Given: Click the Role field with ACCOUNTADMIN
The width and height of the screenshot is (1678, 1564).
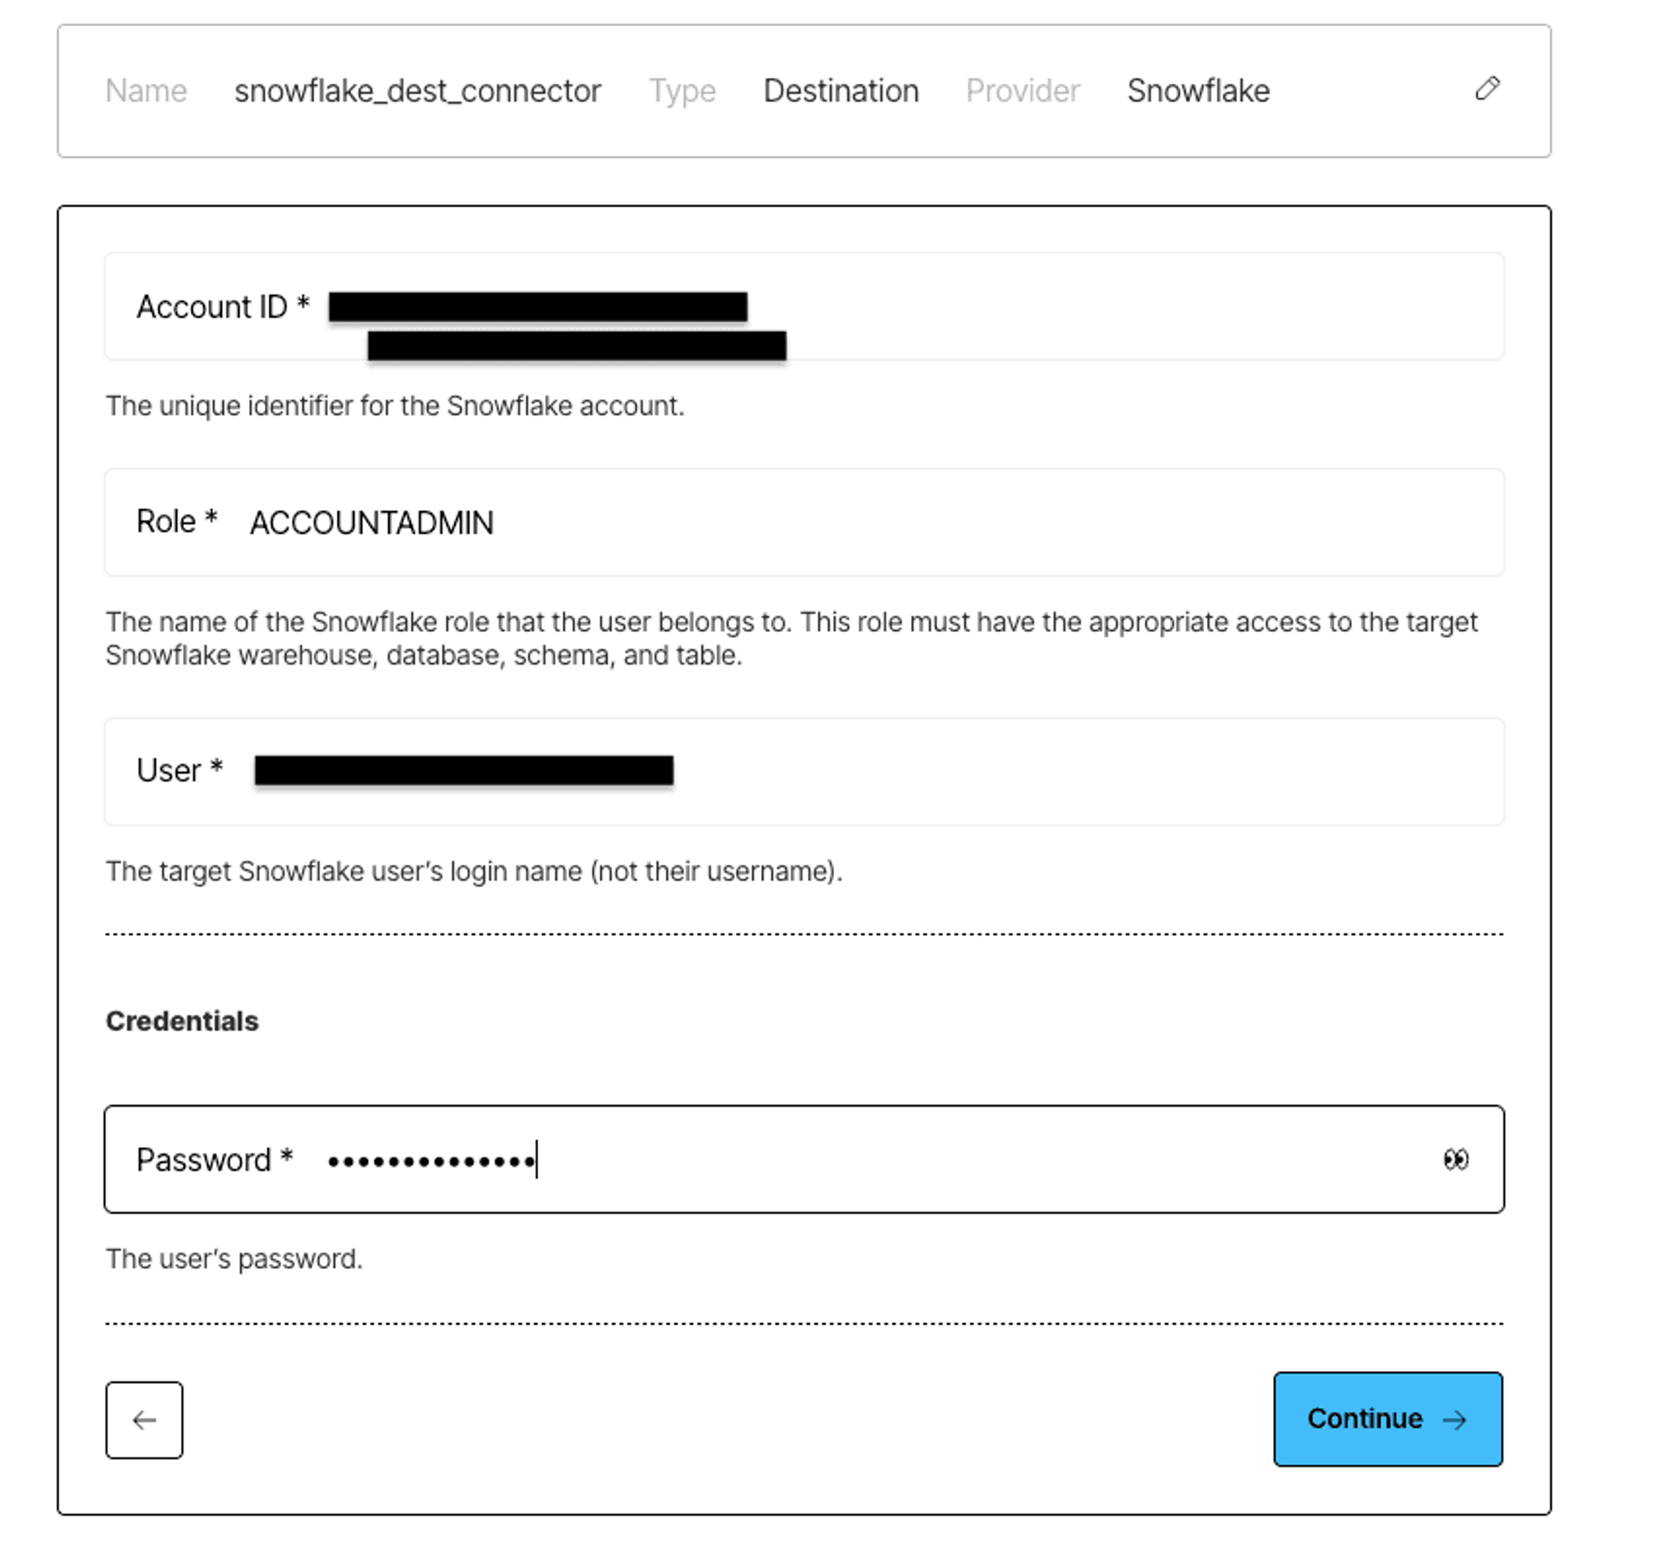Looking at the screenshot, I should (x=804, y=522).
